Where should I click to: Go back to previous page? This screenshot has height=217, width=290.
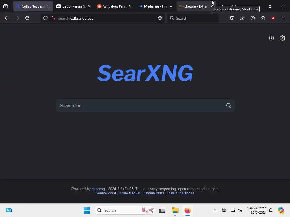pyautogui.click(x=7, y=18)
